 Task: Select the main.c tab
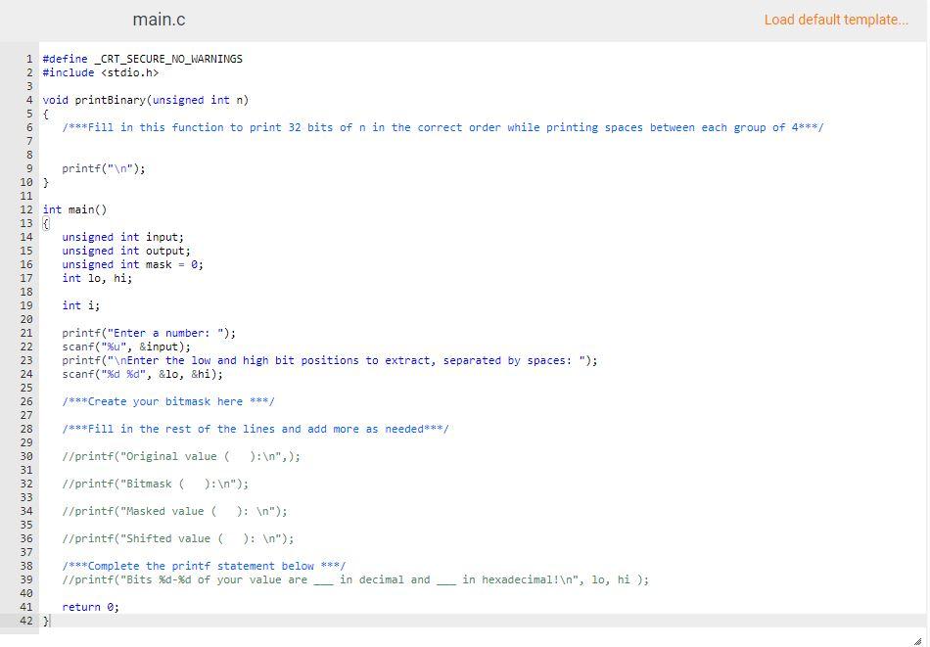pyautogui.click(x=158, y=20)
